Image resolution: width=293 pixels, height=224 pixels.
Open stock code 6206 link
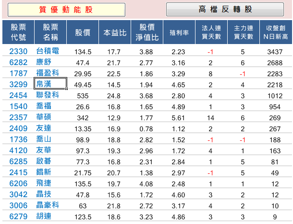(18, 183)
